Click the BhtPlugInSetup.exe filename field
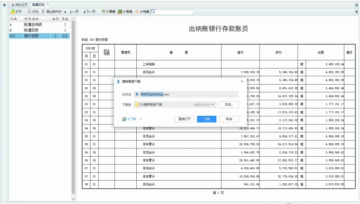Screen dimensions: 360x204 [186, 94]
